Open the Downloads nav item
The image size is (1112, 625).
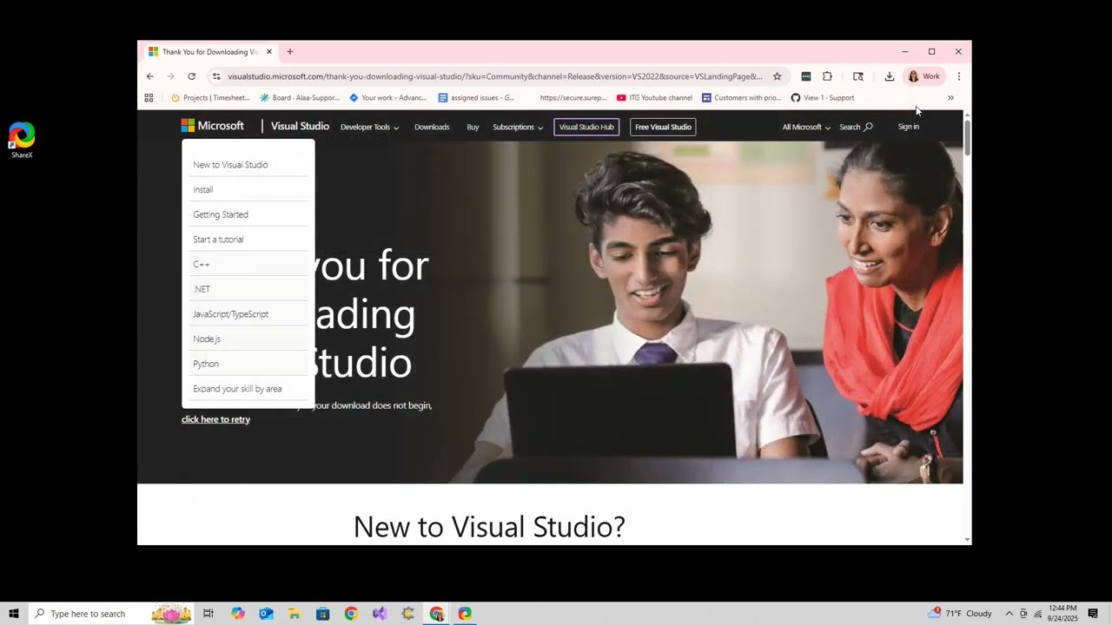coord(432,127)
